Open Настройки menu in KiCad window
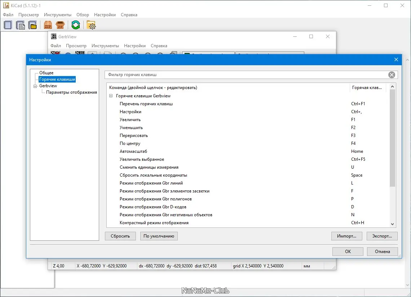Viewport: 411px width, 297px height. (x=105, y=15)
